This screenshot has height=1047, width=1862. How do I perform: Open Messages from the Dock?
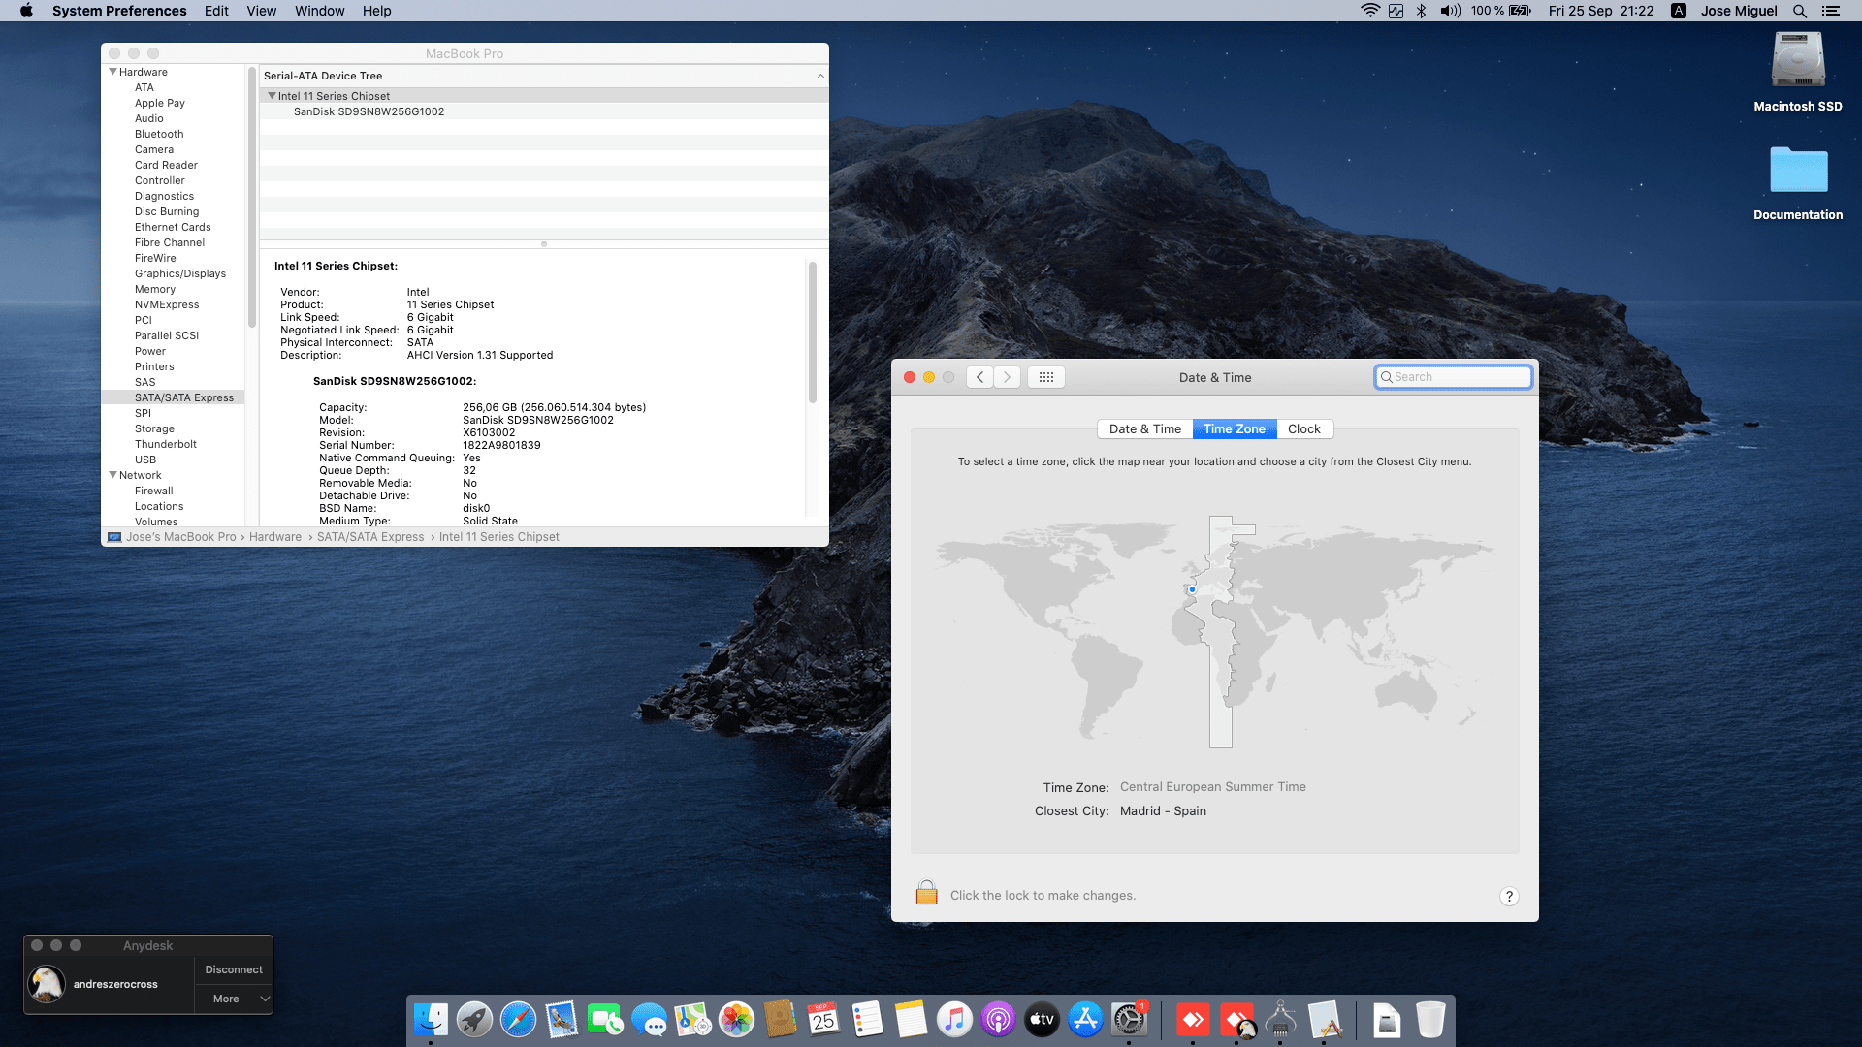click(649, 1020)
